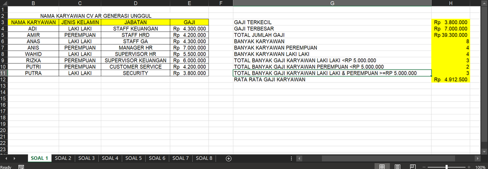Click the Ready status indicator
Viewport: 488px width, 169px height.
click(x=6, y=167)
